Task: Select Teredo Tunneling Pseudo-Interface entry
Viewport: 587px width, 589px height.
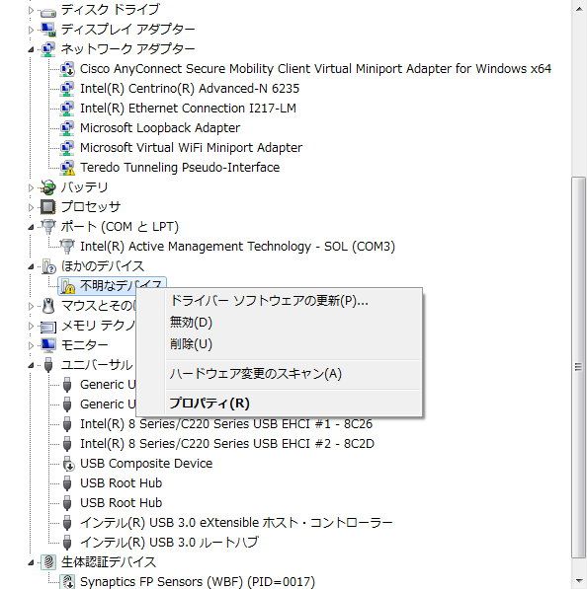Action: pos(180,168)
